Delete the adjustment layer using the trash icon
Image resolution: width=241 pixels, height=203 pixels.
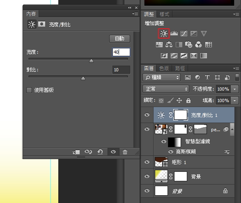(125, 152)
